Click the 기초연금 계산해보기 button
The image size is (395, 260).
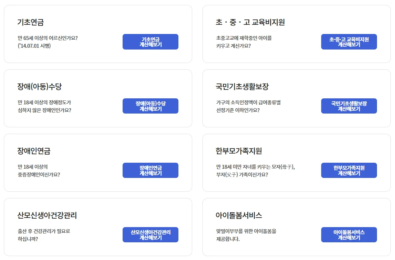click(150, 41)
